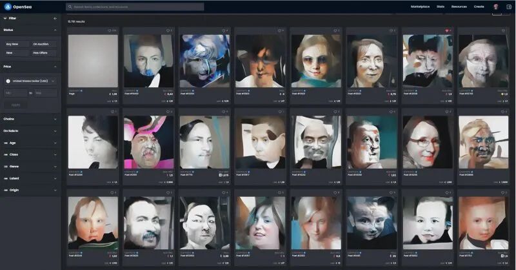Image resolution: width=516 pixels, height=270 pixels.
Task: Open the wallet icon in the header
Action: (509, 6)
